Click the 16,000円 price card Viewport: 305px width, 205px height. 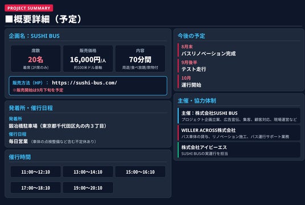(x=88, y=59)
